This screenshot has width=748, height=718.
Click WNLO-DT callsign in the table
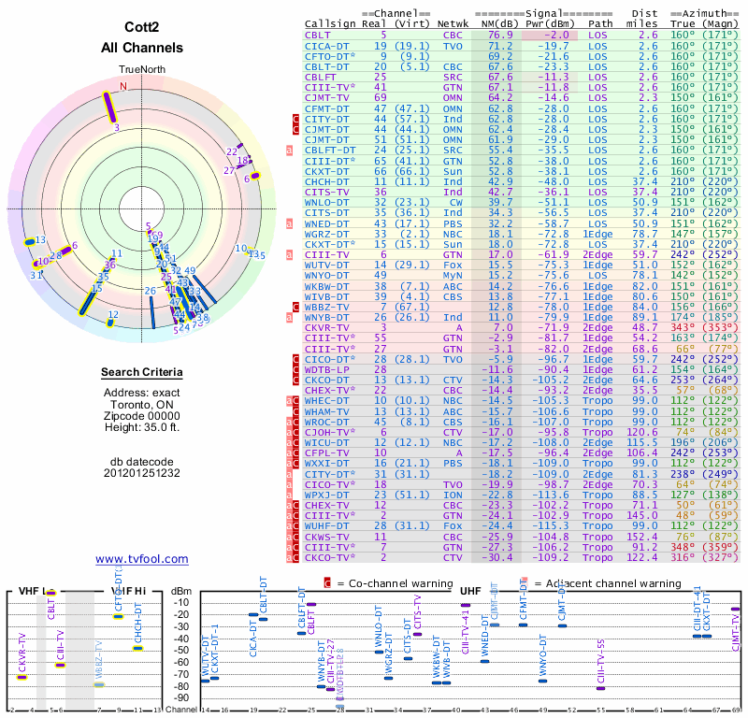coord(327,202)
